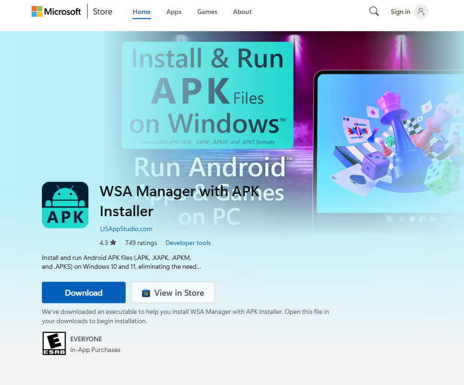Switch to the Games section
Screen dimensions: 464x385
207,12
